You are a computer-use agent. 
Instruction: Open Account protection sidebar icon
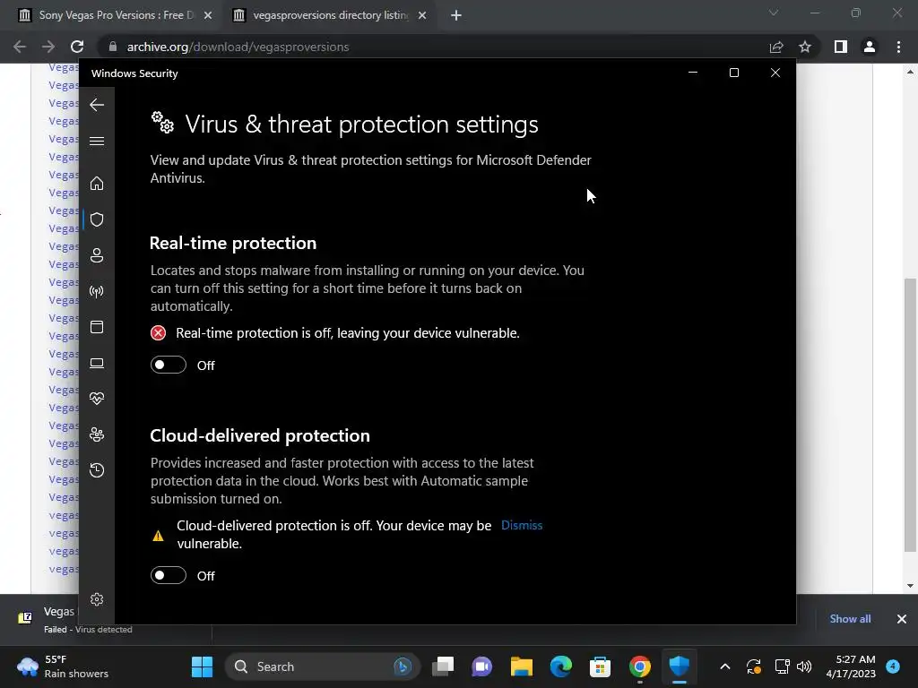point(97,255)
